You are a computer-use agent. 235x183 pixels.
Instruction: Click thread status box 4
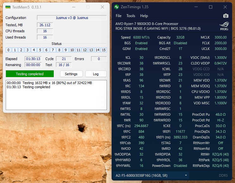(34, 50)
